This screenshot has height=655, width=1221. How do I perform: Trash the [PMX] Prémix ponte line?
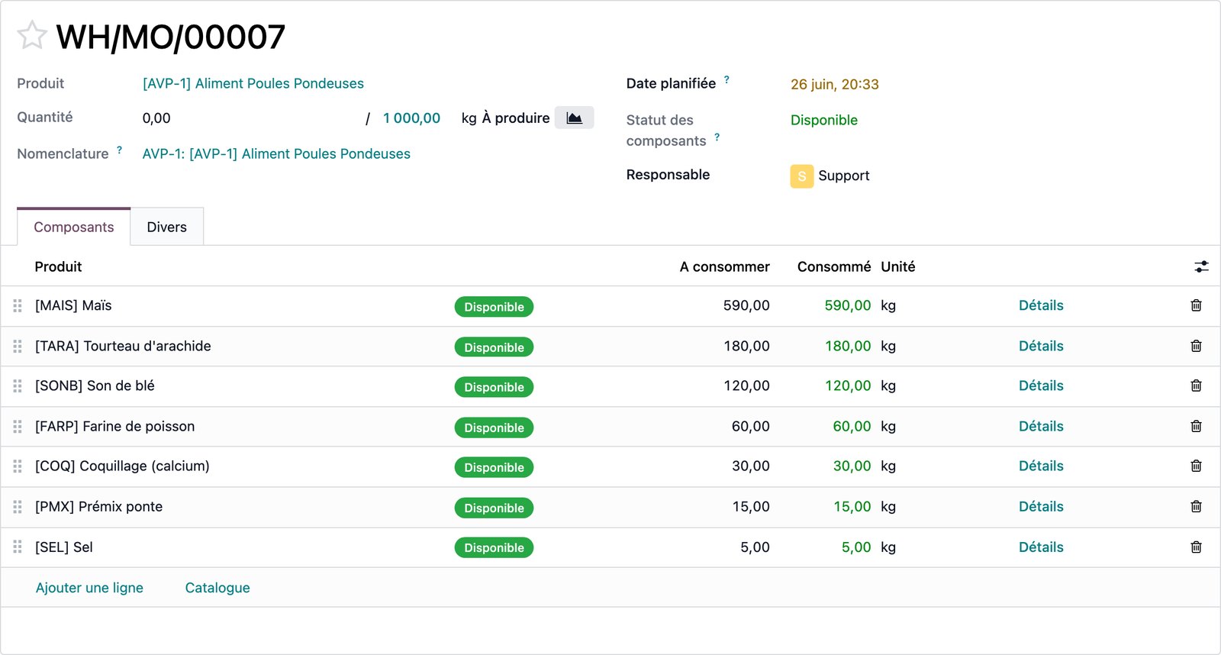coord(1196,506)
